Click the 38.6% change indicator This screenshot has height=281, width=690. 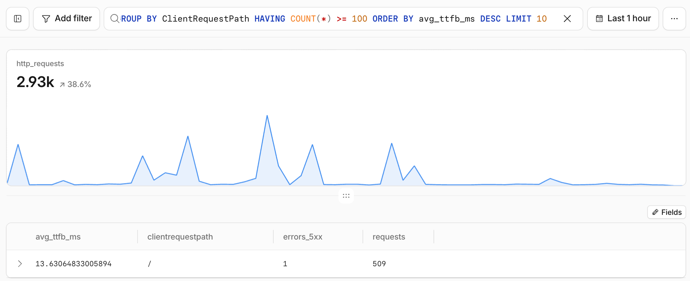pos(75,84)
